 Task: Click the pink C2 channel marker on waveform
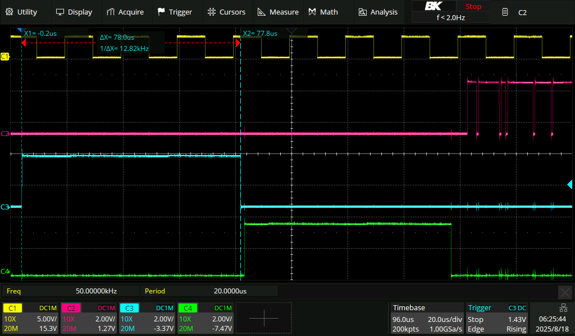tap(4, 133)
